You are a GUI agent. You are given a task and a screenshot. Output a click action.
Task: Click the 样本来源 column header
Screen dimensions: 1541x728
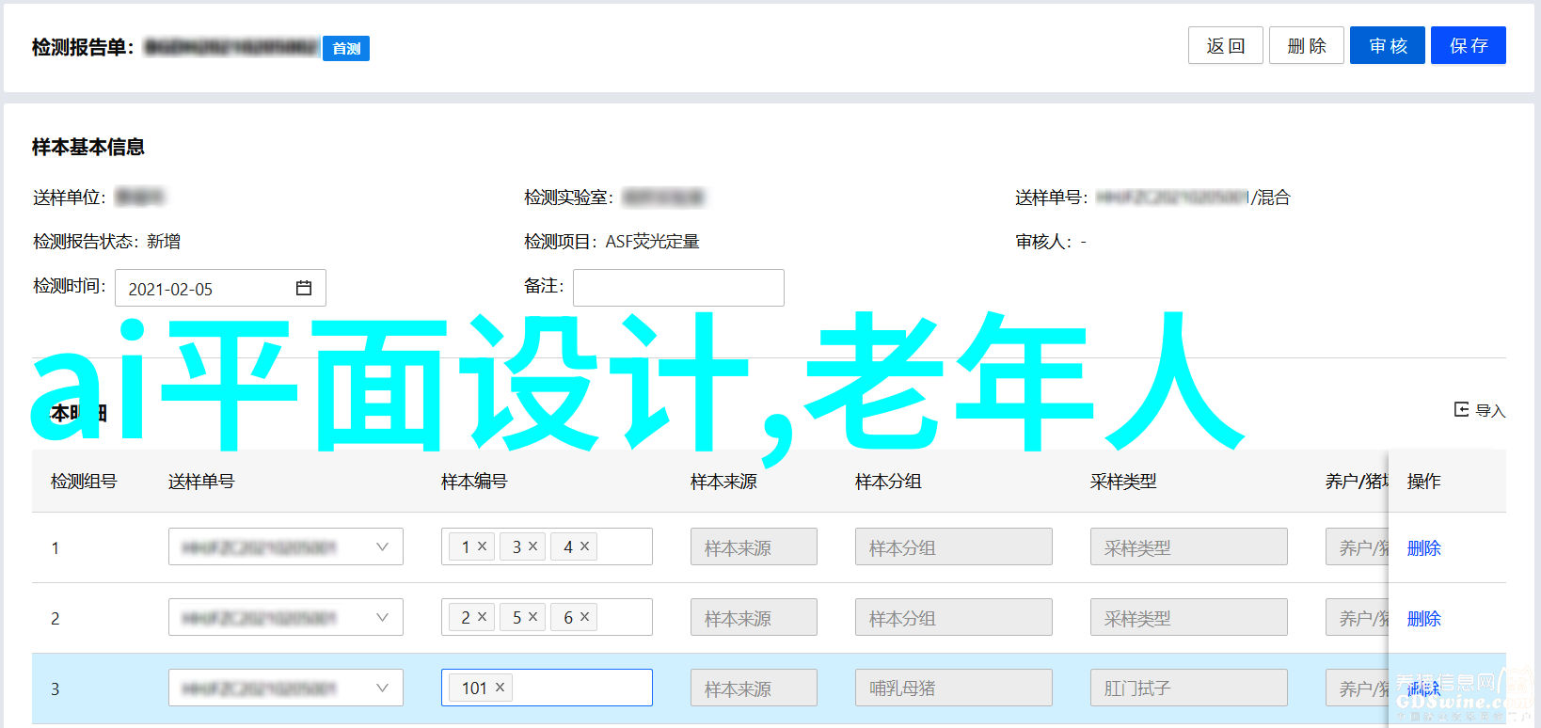[723, 481]
